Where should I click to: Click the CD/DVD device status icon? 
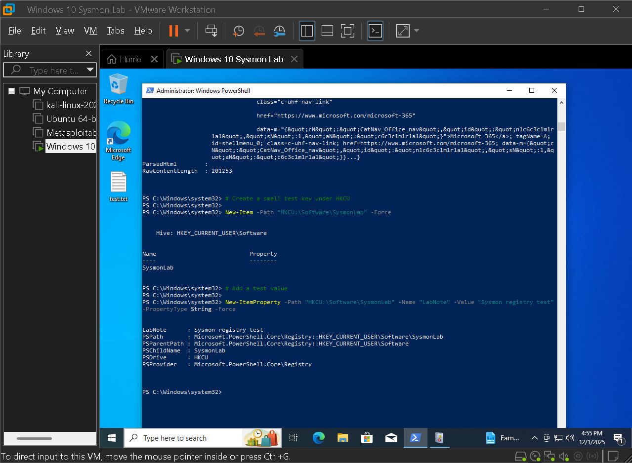535,456
